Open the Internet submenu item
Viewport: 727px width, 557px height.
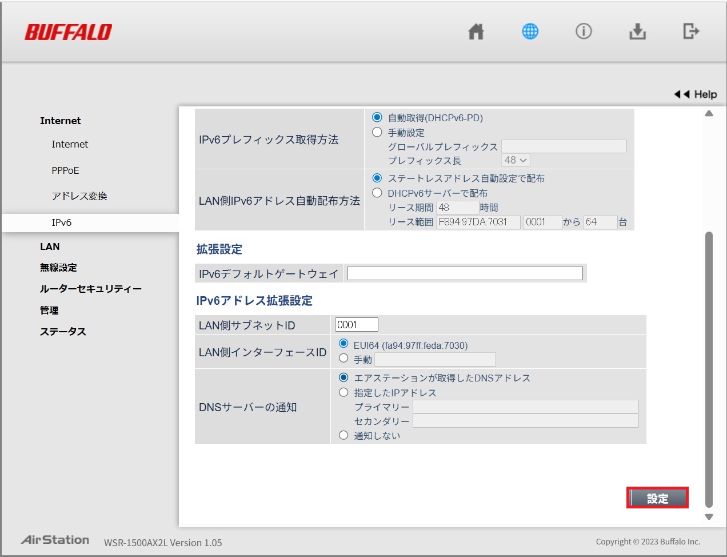click(70, 144)
